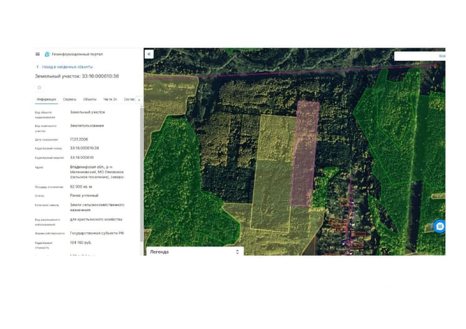Add parcel to favorites with star icon
This screenshot has width=466, height=329.
pyautogui.click(x=39, y=88)
